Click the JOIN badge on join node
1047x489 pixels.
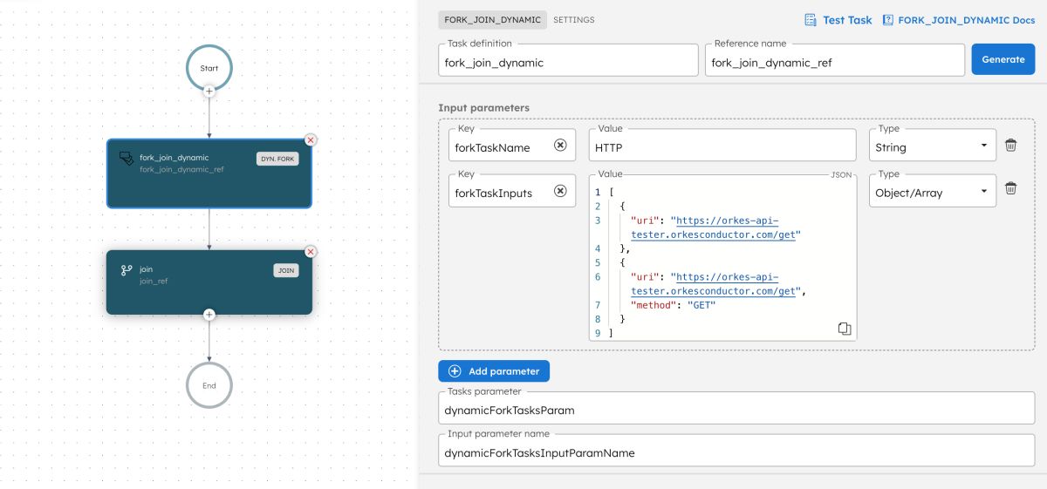(286, 270)
